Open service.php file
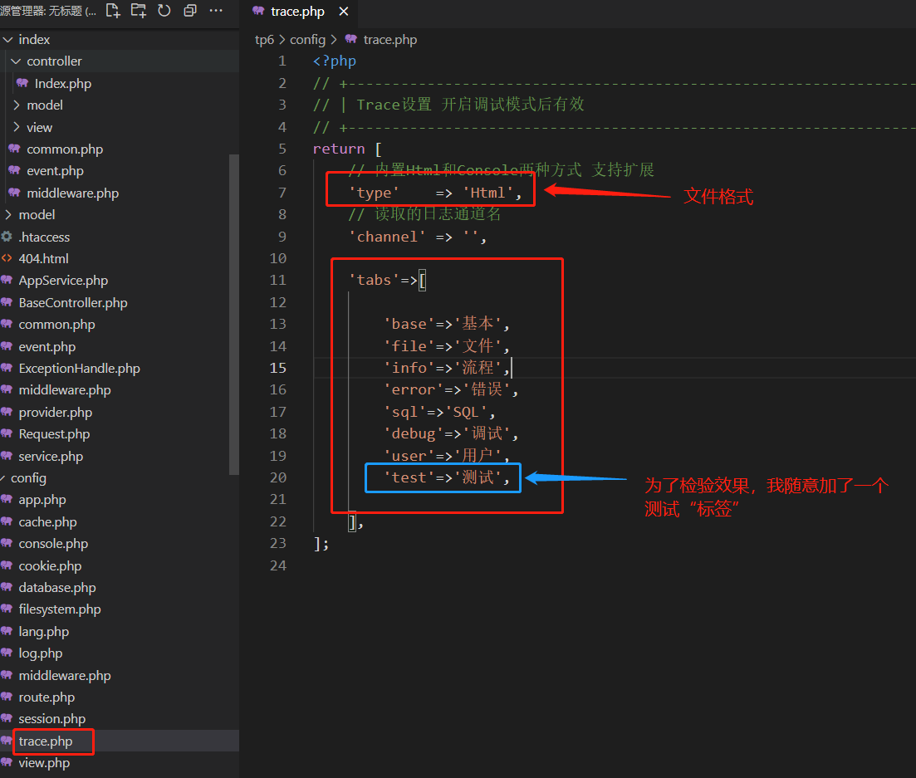Viewport: 916px width, 778px height. (x=51, y=456)
